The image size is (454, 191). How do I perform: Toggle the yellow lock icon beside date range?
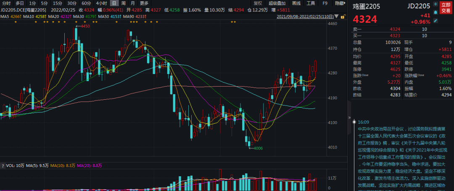tap(343, 16)
